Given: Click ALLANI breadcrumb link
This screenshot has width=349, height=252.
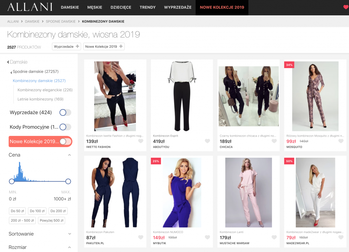Looking at the screenshot, I should pyautogui.click(x=13, y=21).
